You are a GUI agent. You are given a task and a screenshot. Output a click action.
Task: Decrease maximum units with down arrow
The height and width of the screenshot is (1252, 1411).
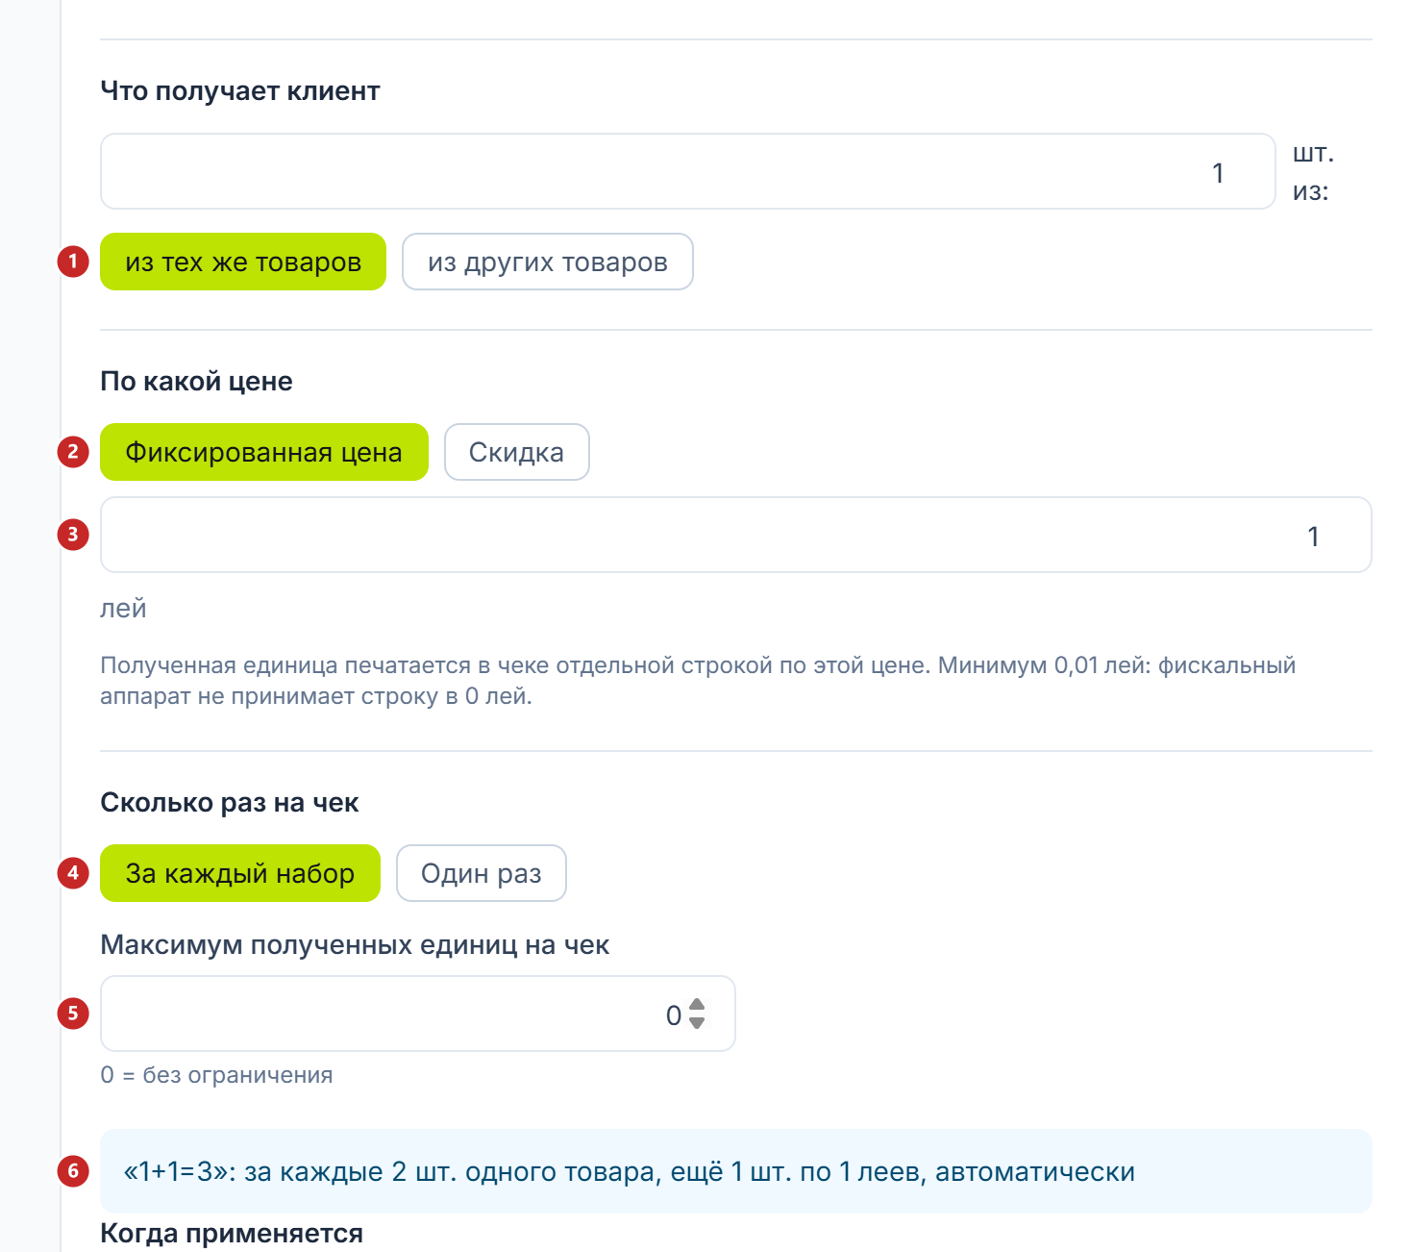(x=697, y=1023)
